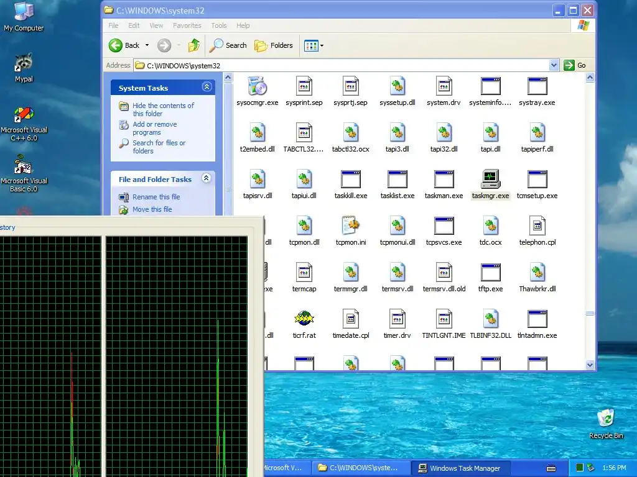
Task: Select the tcpmon.ini settings file icon
Action: point(351,225)
